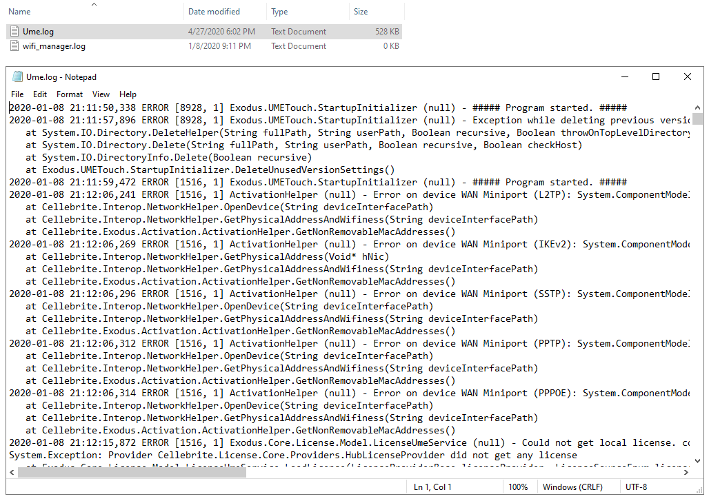
Task: Click the WAN Miniport (L2TP) error line
Action: click(x=350, y=195)
